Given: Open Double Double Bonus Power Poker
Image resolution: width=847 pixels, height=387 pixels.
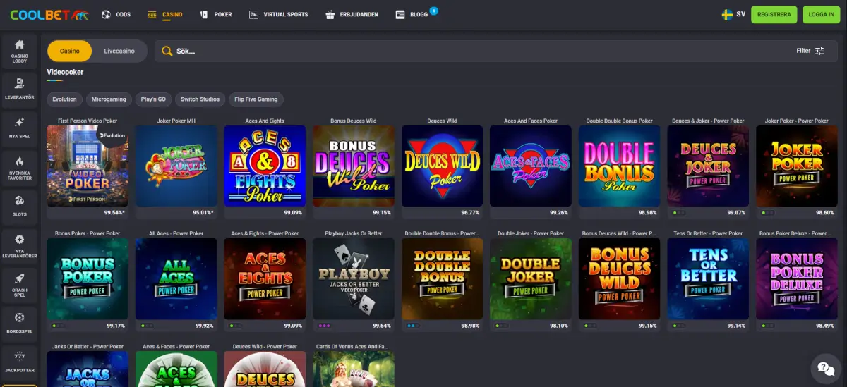Looking at the screenshot, I should (442, 278).
